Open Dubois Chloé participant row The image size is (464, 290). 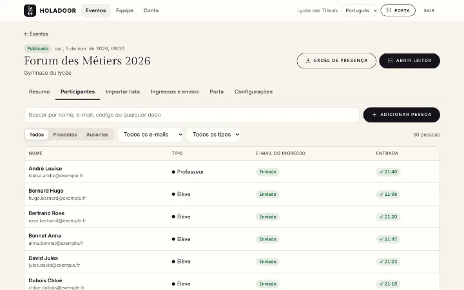coord(232,282)
